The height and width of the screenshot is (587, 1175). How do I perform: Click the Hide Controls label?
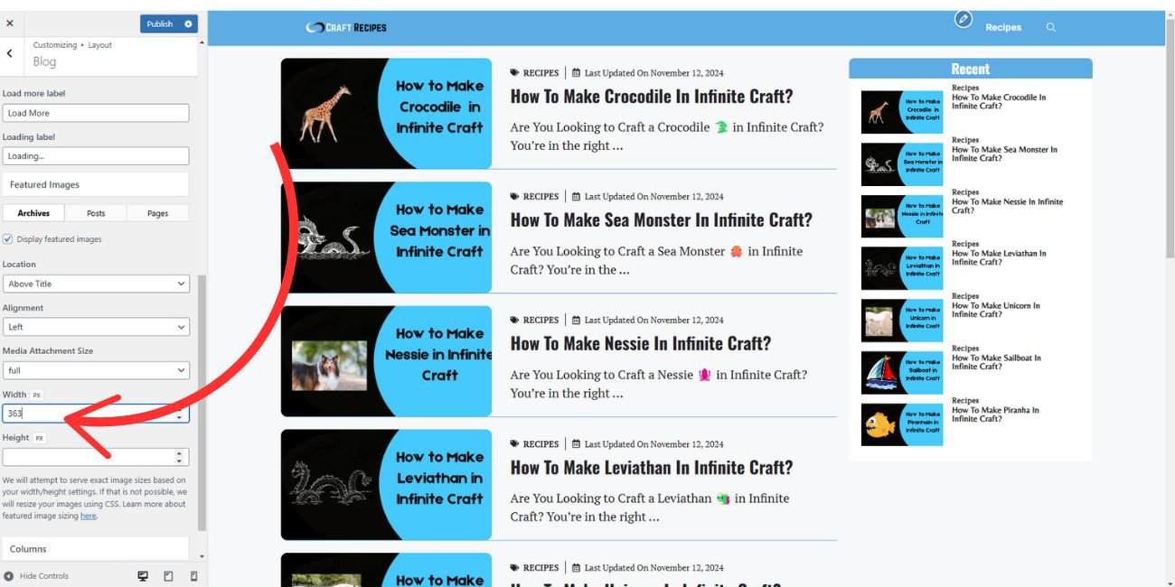tap(44, 576)
